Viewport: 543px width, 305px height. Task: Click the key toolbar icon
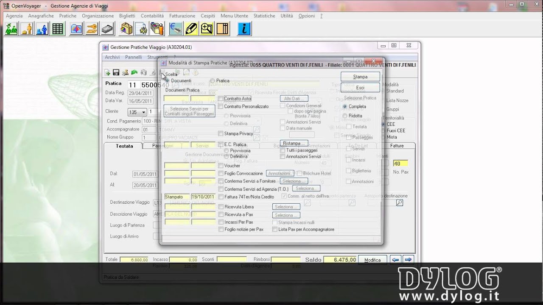[92, 29]
